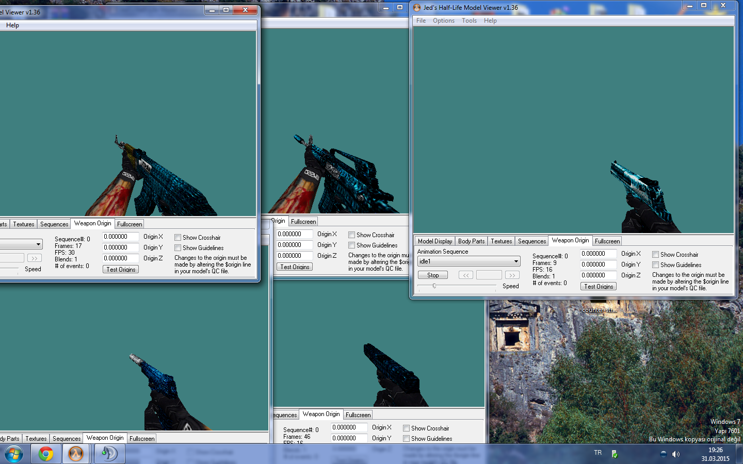This screenshot has height=464, width=743.
Task: Open the Sequences tab in AK-47 window
Action: [54, 224]
